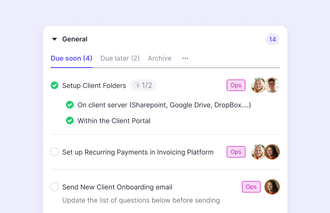The height and width of the screenshot is (213, 330).
Task: Click Ops tag on Onboarding email task
Action: (251, 187)
